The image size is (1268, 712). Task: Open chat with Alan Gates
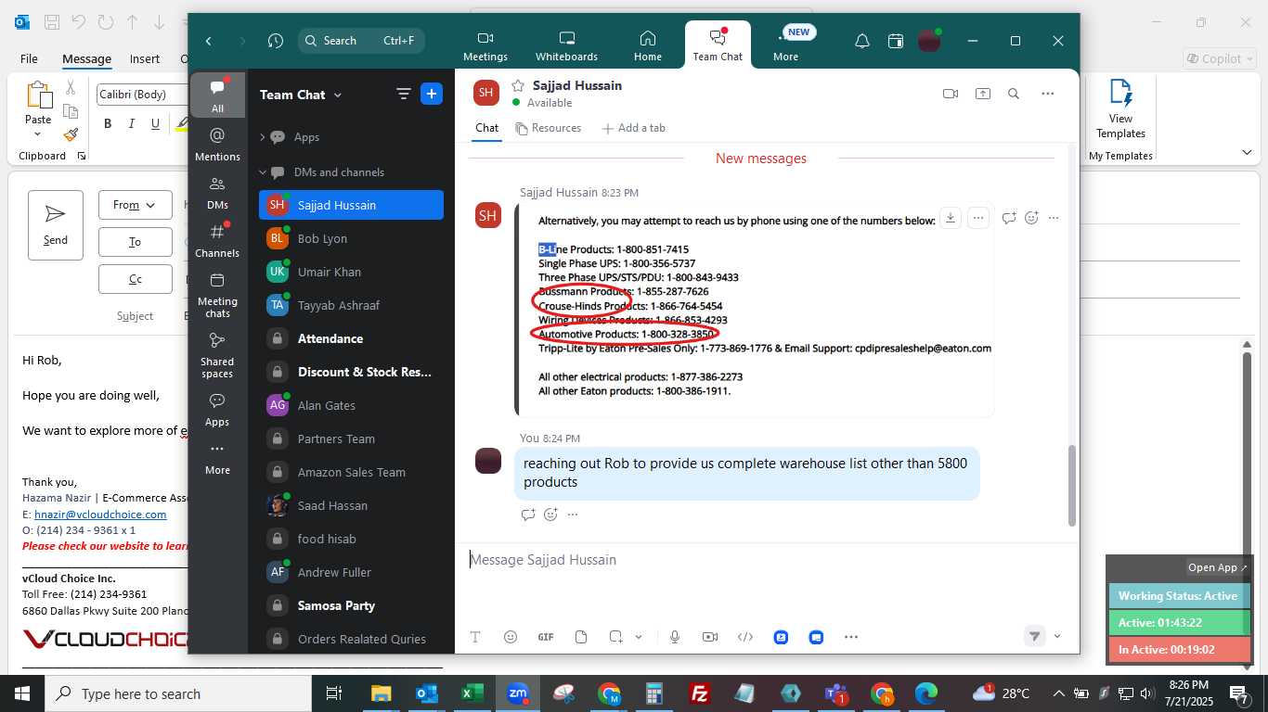351,405
